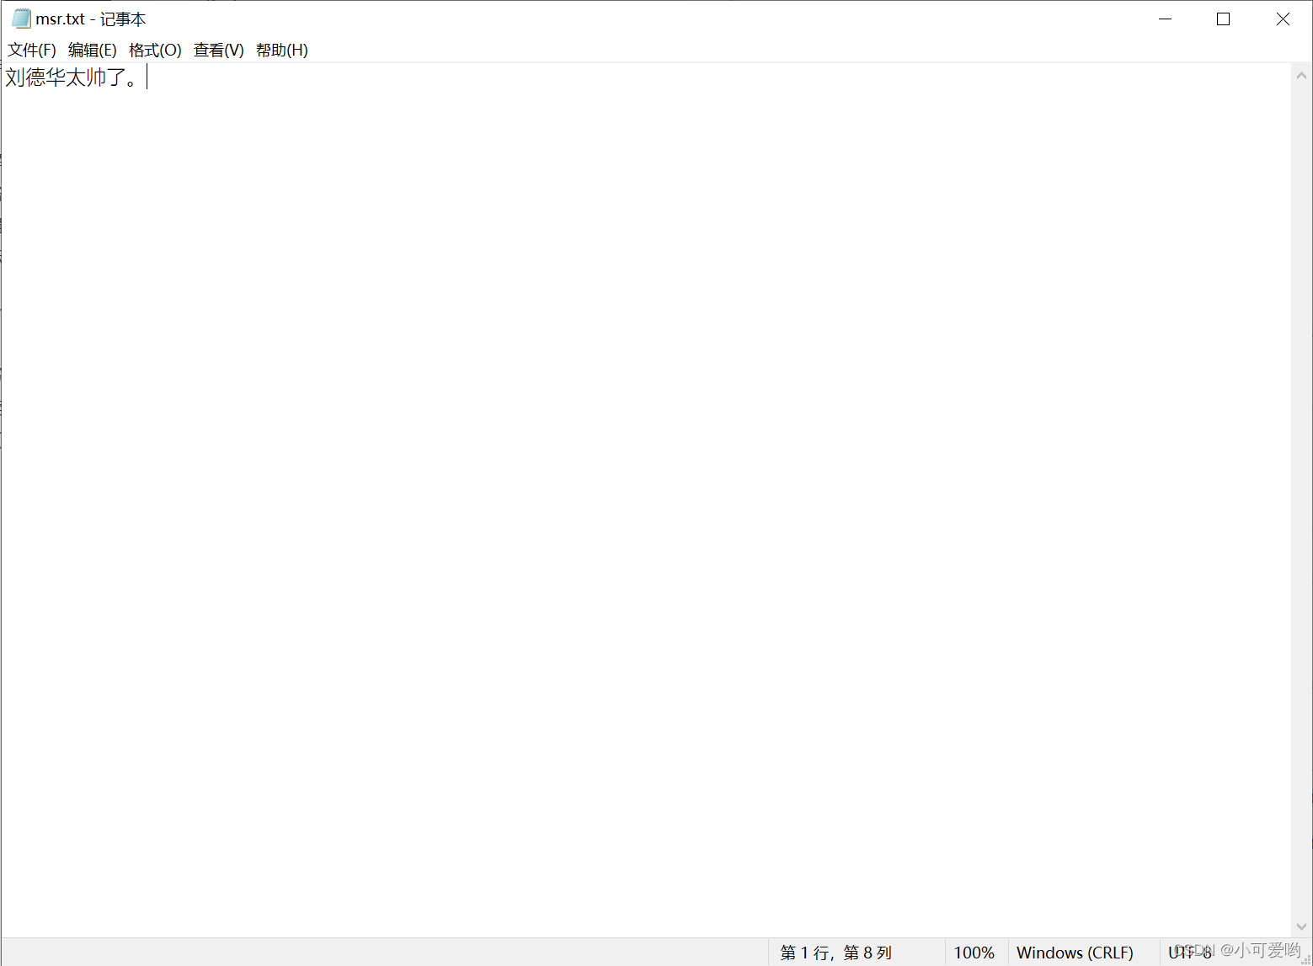The image size is (1313, 966).
Task: Open the 查看(V) menu
Action: pos(219,51)
